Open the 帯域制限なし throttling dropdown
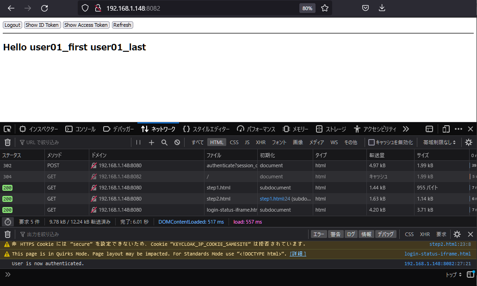This screenshot has height=286, width=477. (x=439, y=142)
